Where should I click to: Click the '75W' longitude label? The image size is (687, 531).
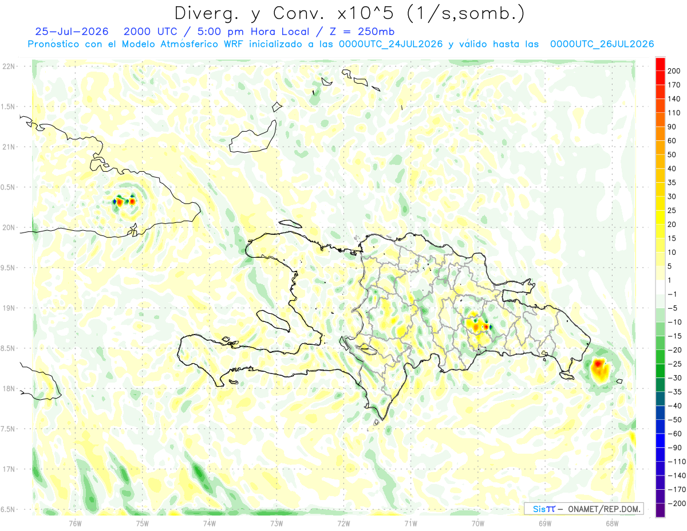point(142,524)
